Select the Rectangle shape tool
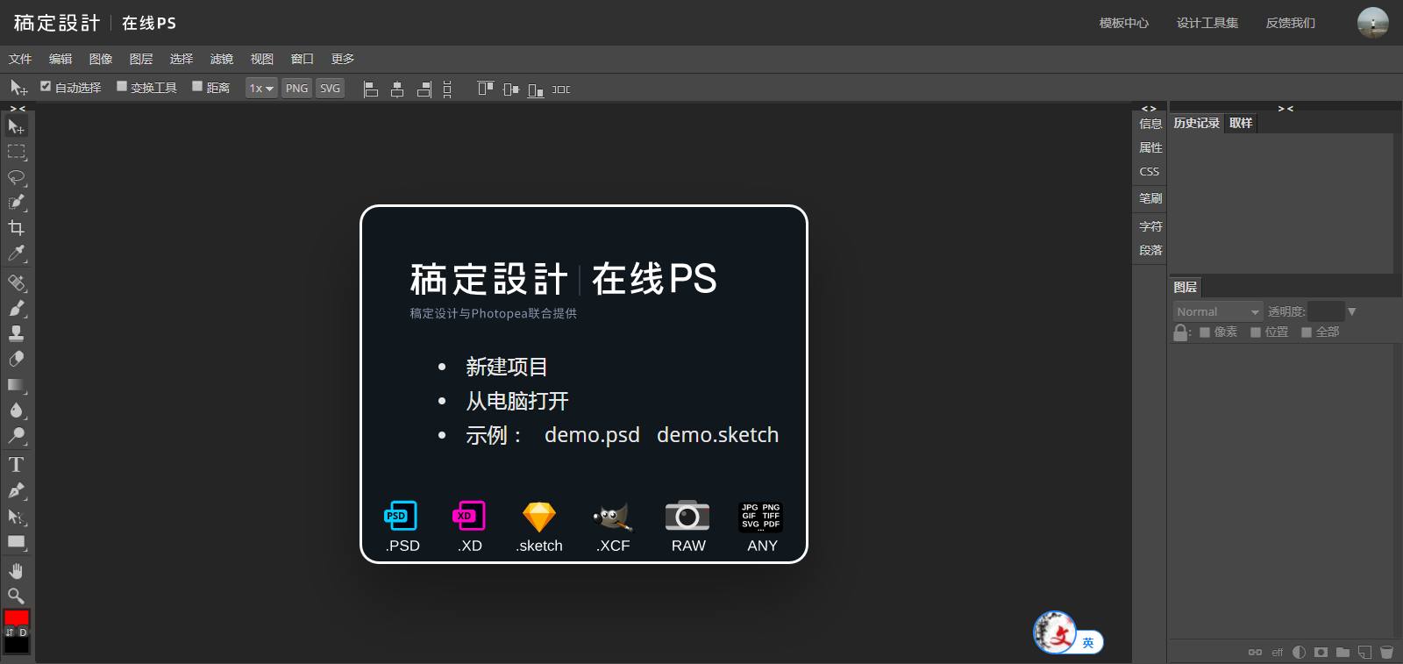 coord(16,541)
